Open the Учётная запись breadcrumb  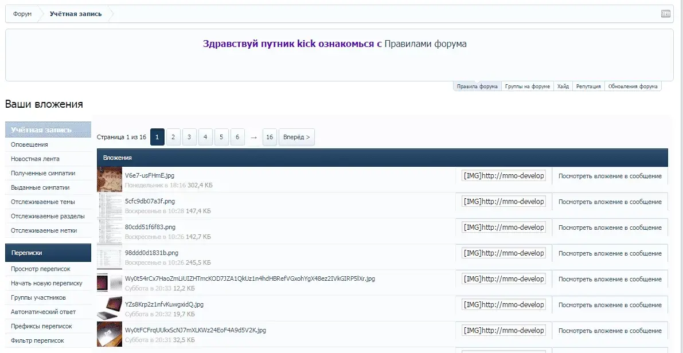[76, 14]
